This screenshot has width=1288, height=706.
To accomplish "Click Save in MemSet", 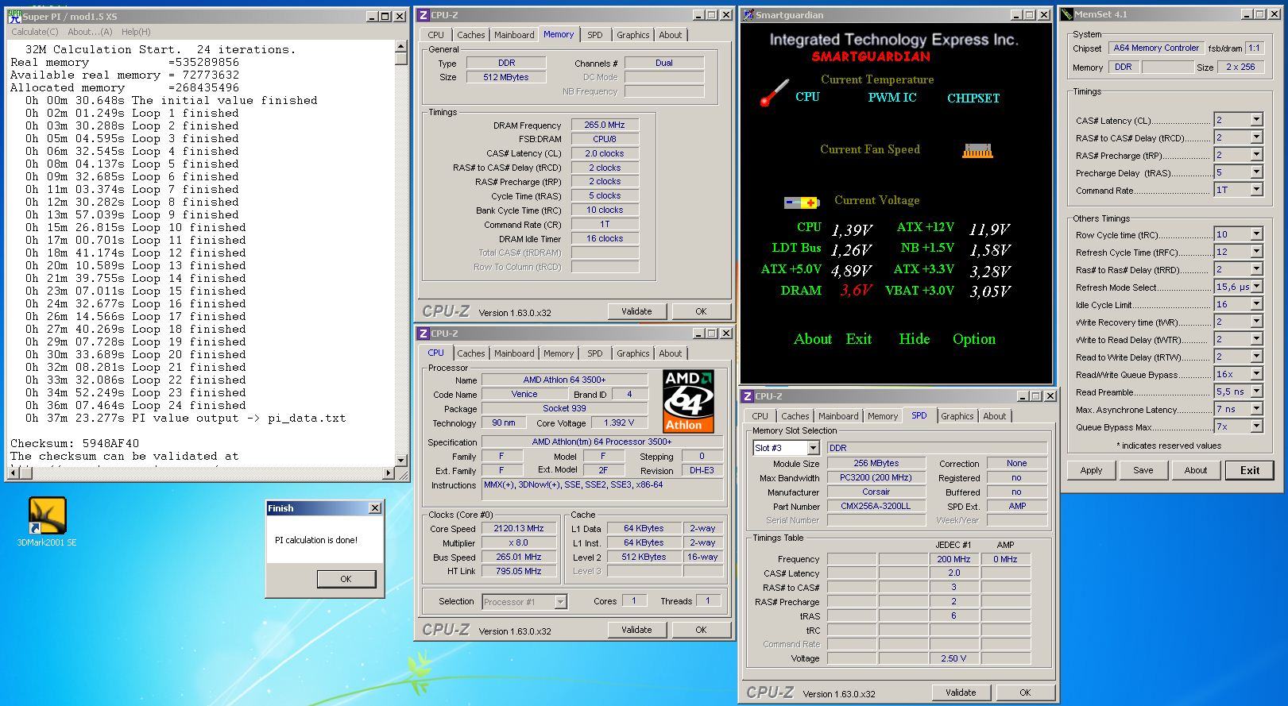I will point(1143,470).
